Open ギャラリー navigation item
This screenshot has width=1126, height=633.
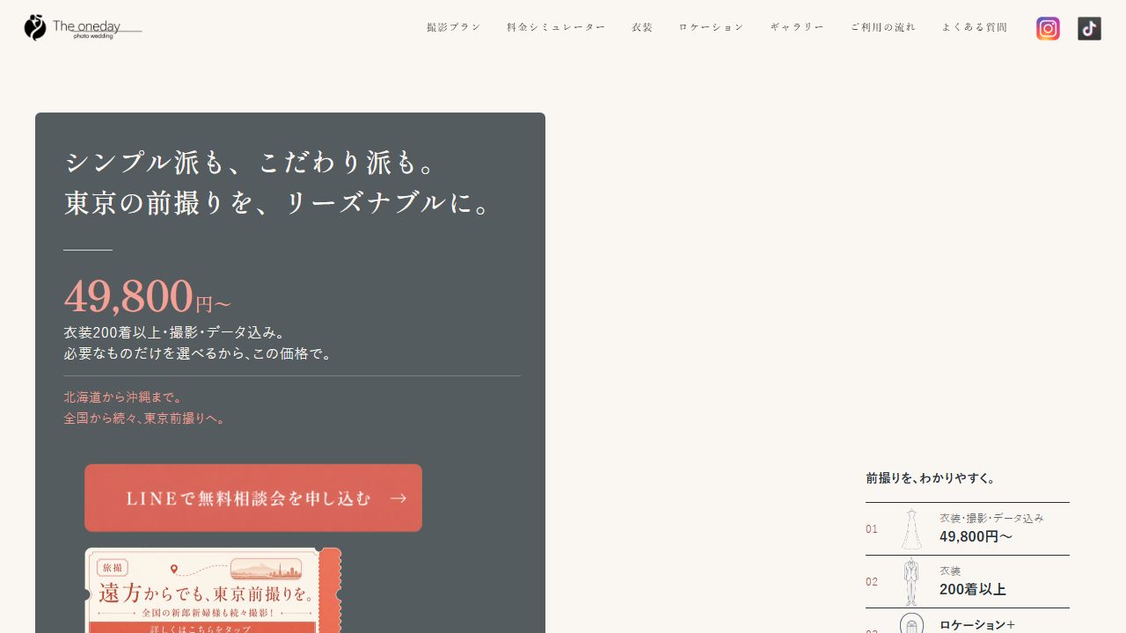point(797,27)
